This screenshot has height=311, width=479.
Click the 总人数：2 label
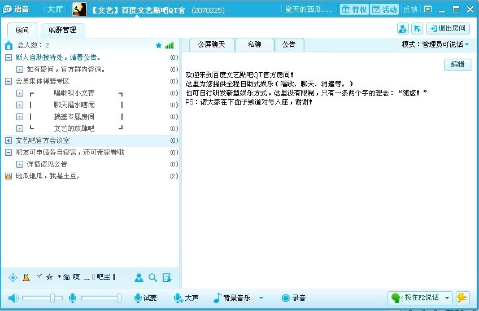coord(33,45)
